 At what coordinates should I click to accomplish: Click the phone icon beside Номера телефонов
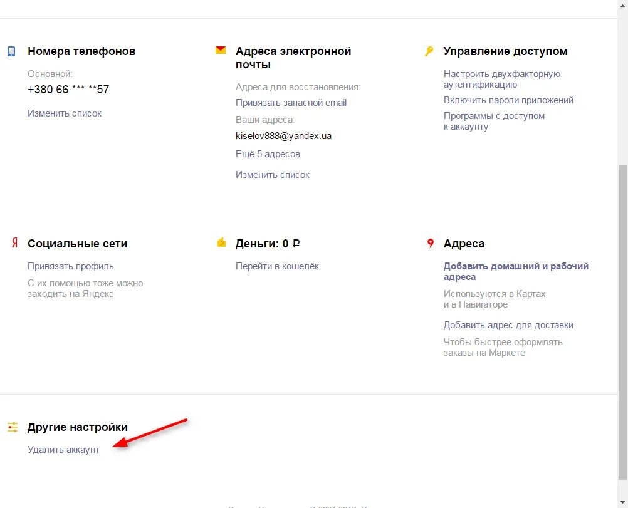(x=11, y=51)
